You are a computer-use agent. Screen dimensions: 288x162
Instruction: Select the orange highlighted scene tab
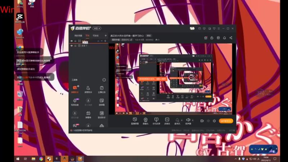click(87, 35)
